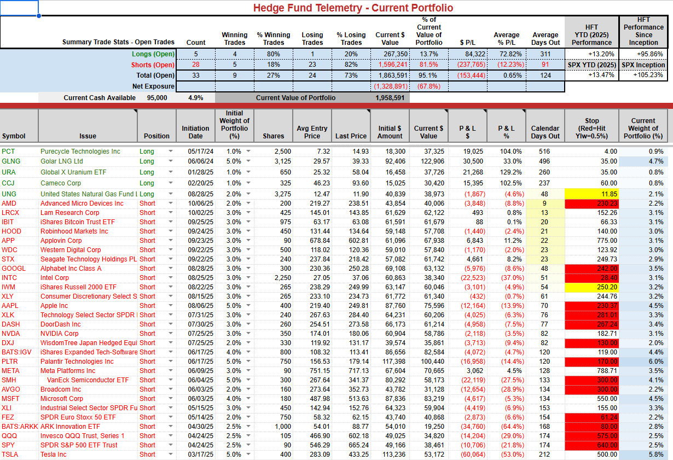Open Initial Weight dropdown in PLTR row

click(x=248, y=362)
